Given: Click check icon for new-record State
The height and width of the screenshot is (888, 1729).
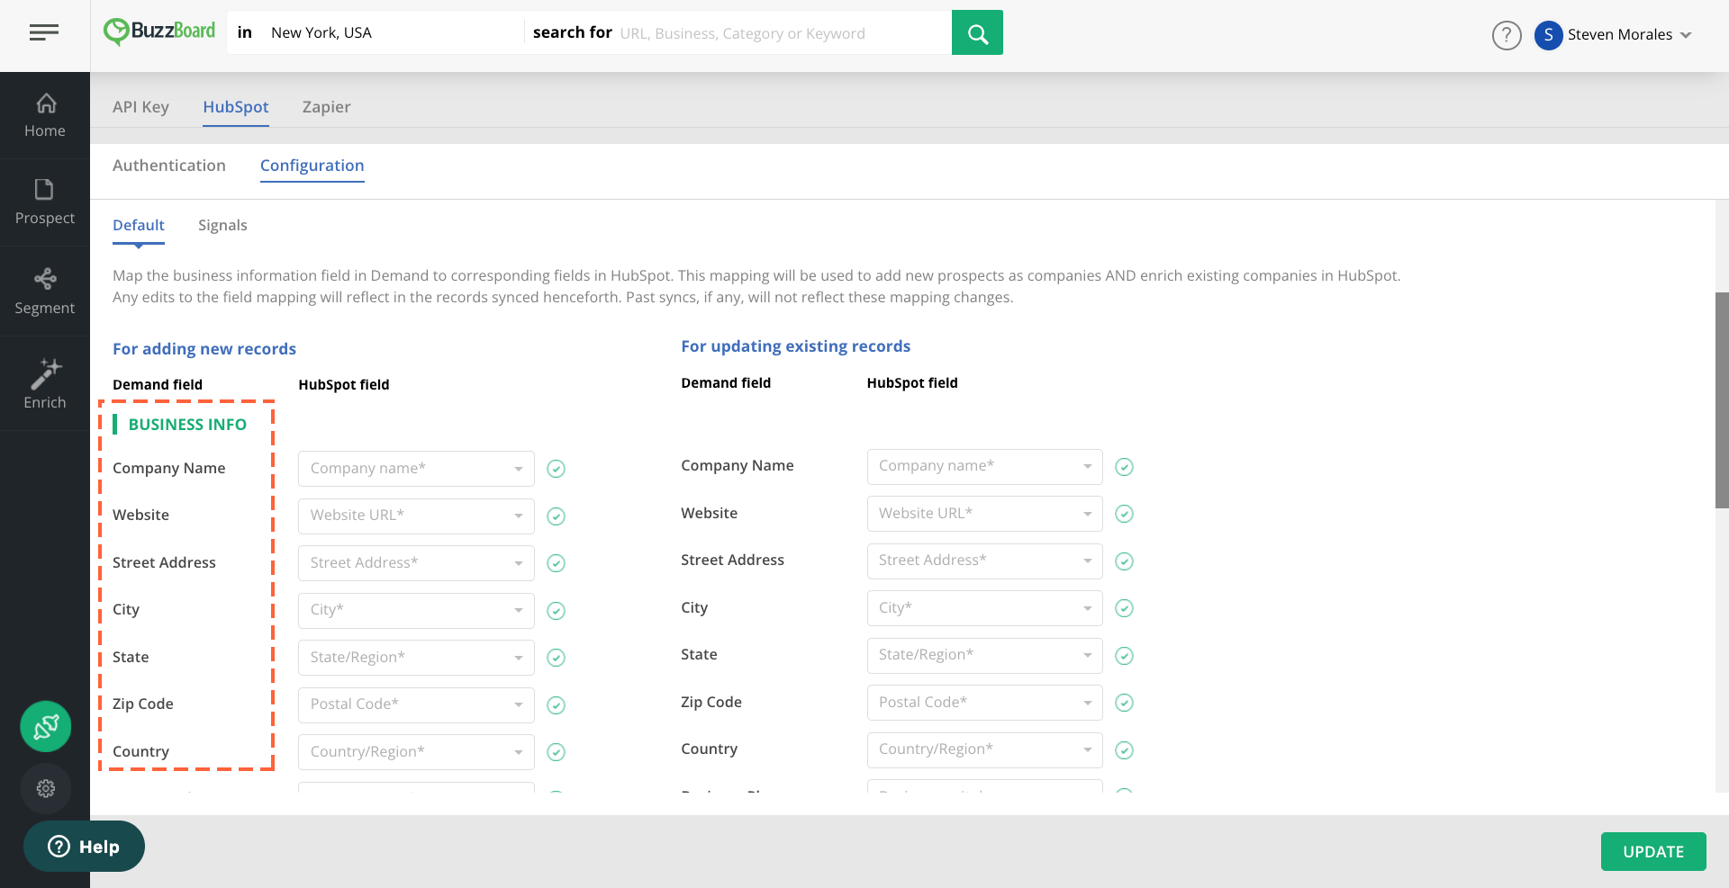Looking at the screenshot, I should (557, 658).
